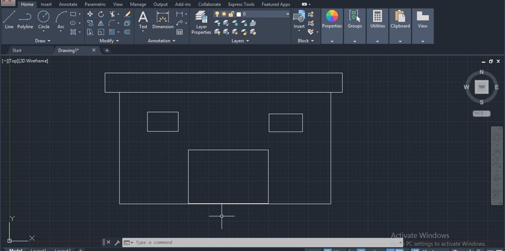Expand the Draw panel flyout
Image resolution: width=505 pixels, height=251 pixels.
pyautogui.click(x=43, y=41)
